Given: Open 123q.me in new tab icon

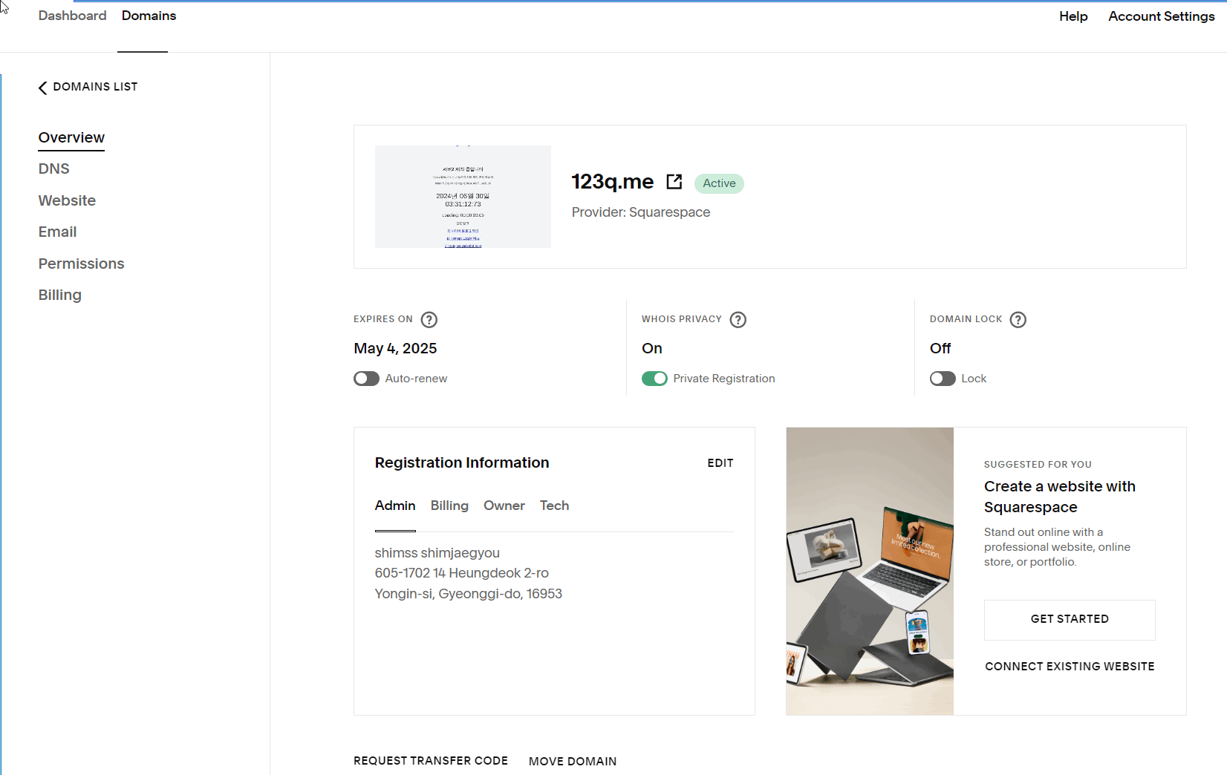Looking at the screenshot, I should click(x=674, y=182).
